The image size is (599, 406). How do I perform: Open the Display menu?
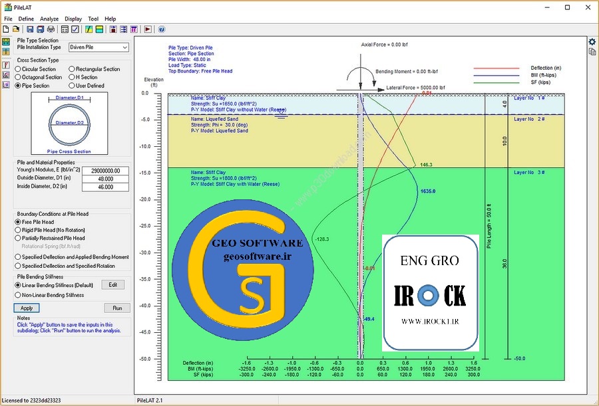click(73, 19)
